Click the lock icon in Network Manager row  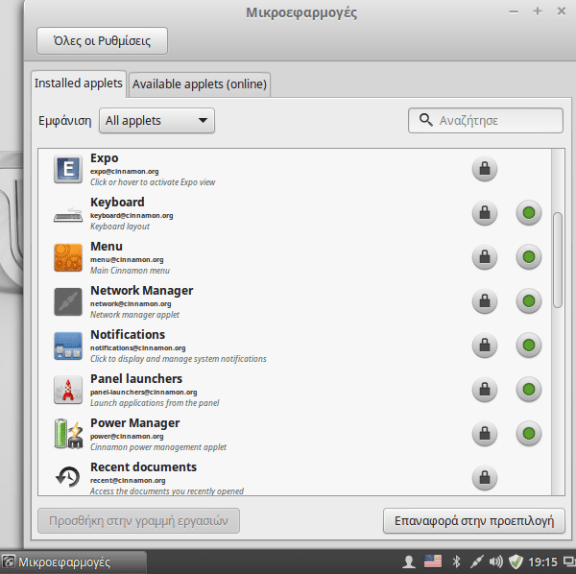(485, 301)
